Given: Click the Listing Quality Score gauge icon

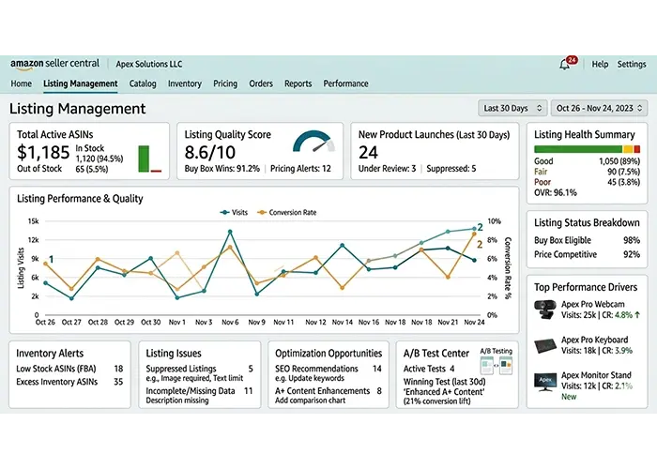Looking at the screenshot, I should click(x=313, y=143).
